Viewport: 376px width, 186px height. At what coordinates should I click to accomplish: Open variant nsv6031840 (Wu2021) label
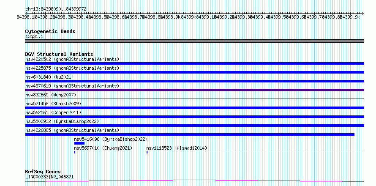(49, 77)
